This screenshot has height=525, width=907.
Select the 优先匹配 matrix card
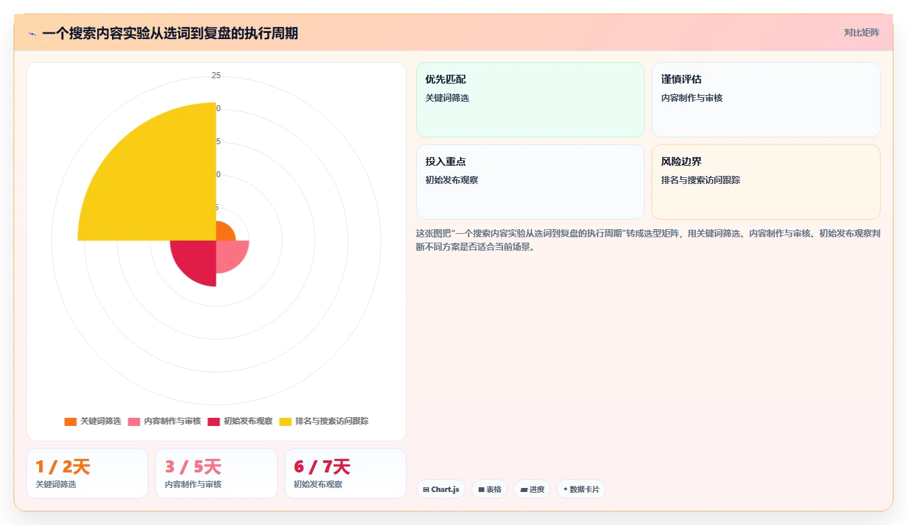530,100
